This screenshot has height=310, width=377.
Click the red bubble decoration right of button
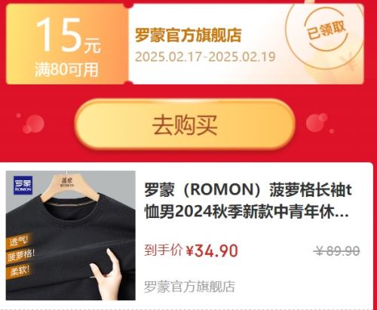tap(317, 123)
